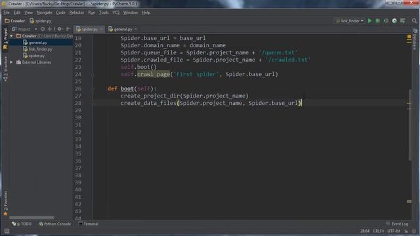Open the Event Log panel
420x236 pixels.
(397, 224)
